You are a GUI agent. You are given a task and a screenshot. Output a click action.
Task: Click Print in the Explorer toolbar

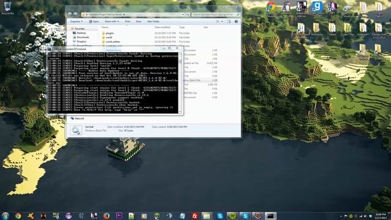pyautogui.click(x=128, y=21)
